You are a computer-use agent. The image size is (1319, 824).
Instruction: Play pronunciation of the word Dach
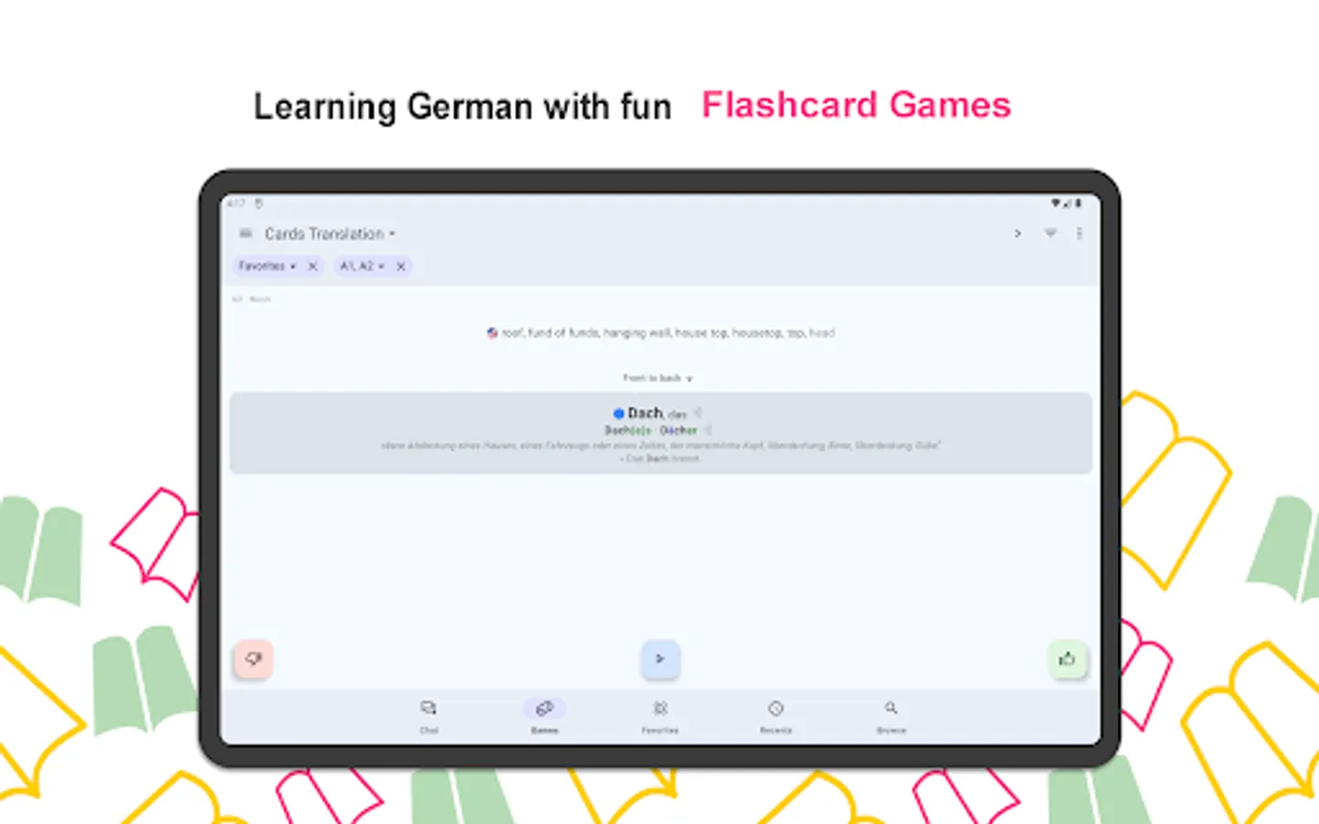pyautogui.click(x=697, y=413)
